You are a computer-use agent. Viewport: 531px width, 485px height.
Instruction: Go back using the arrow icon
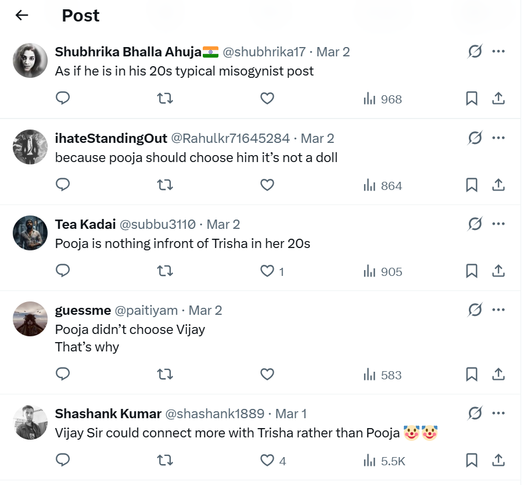(22, 16)
